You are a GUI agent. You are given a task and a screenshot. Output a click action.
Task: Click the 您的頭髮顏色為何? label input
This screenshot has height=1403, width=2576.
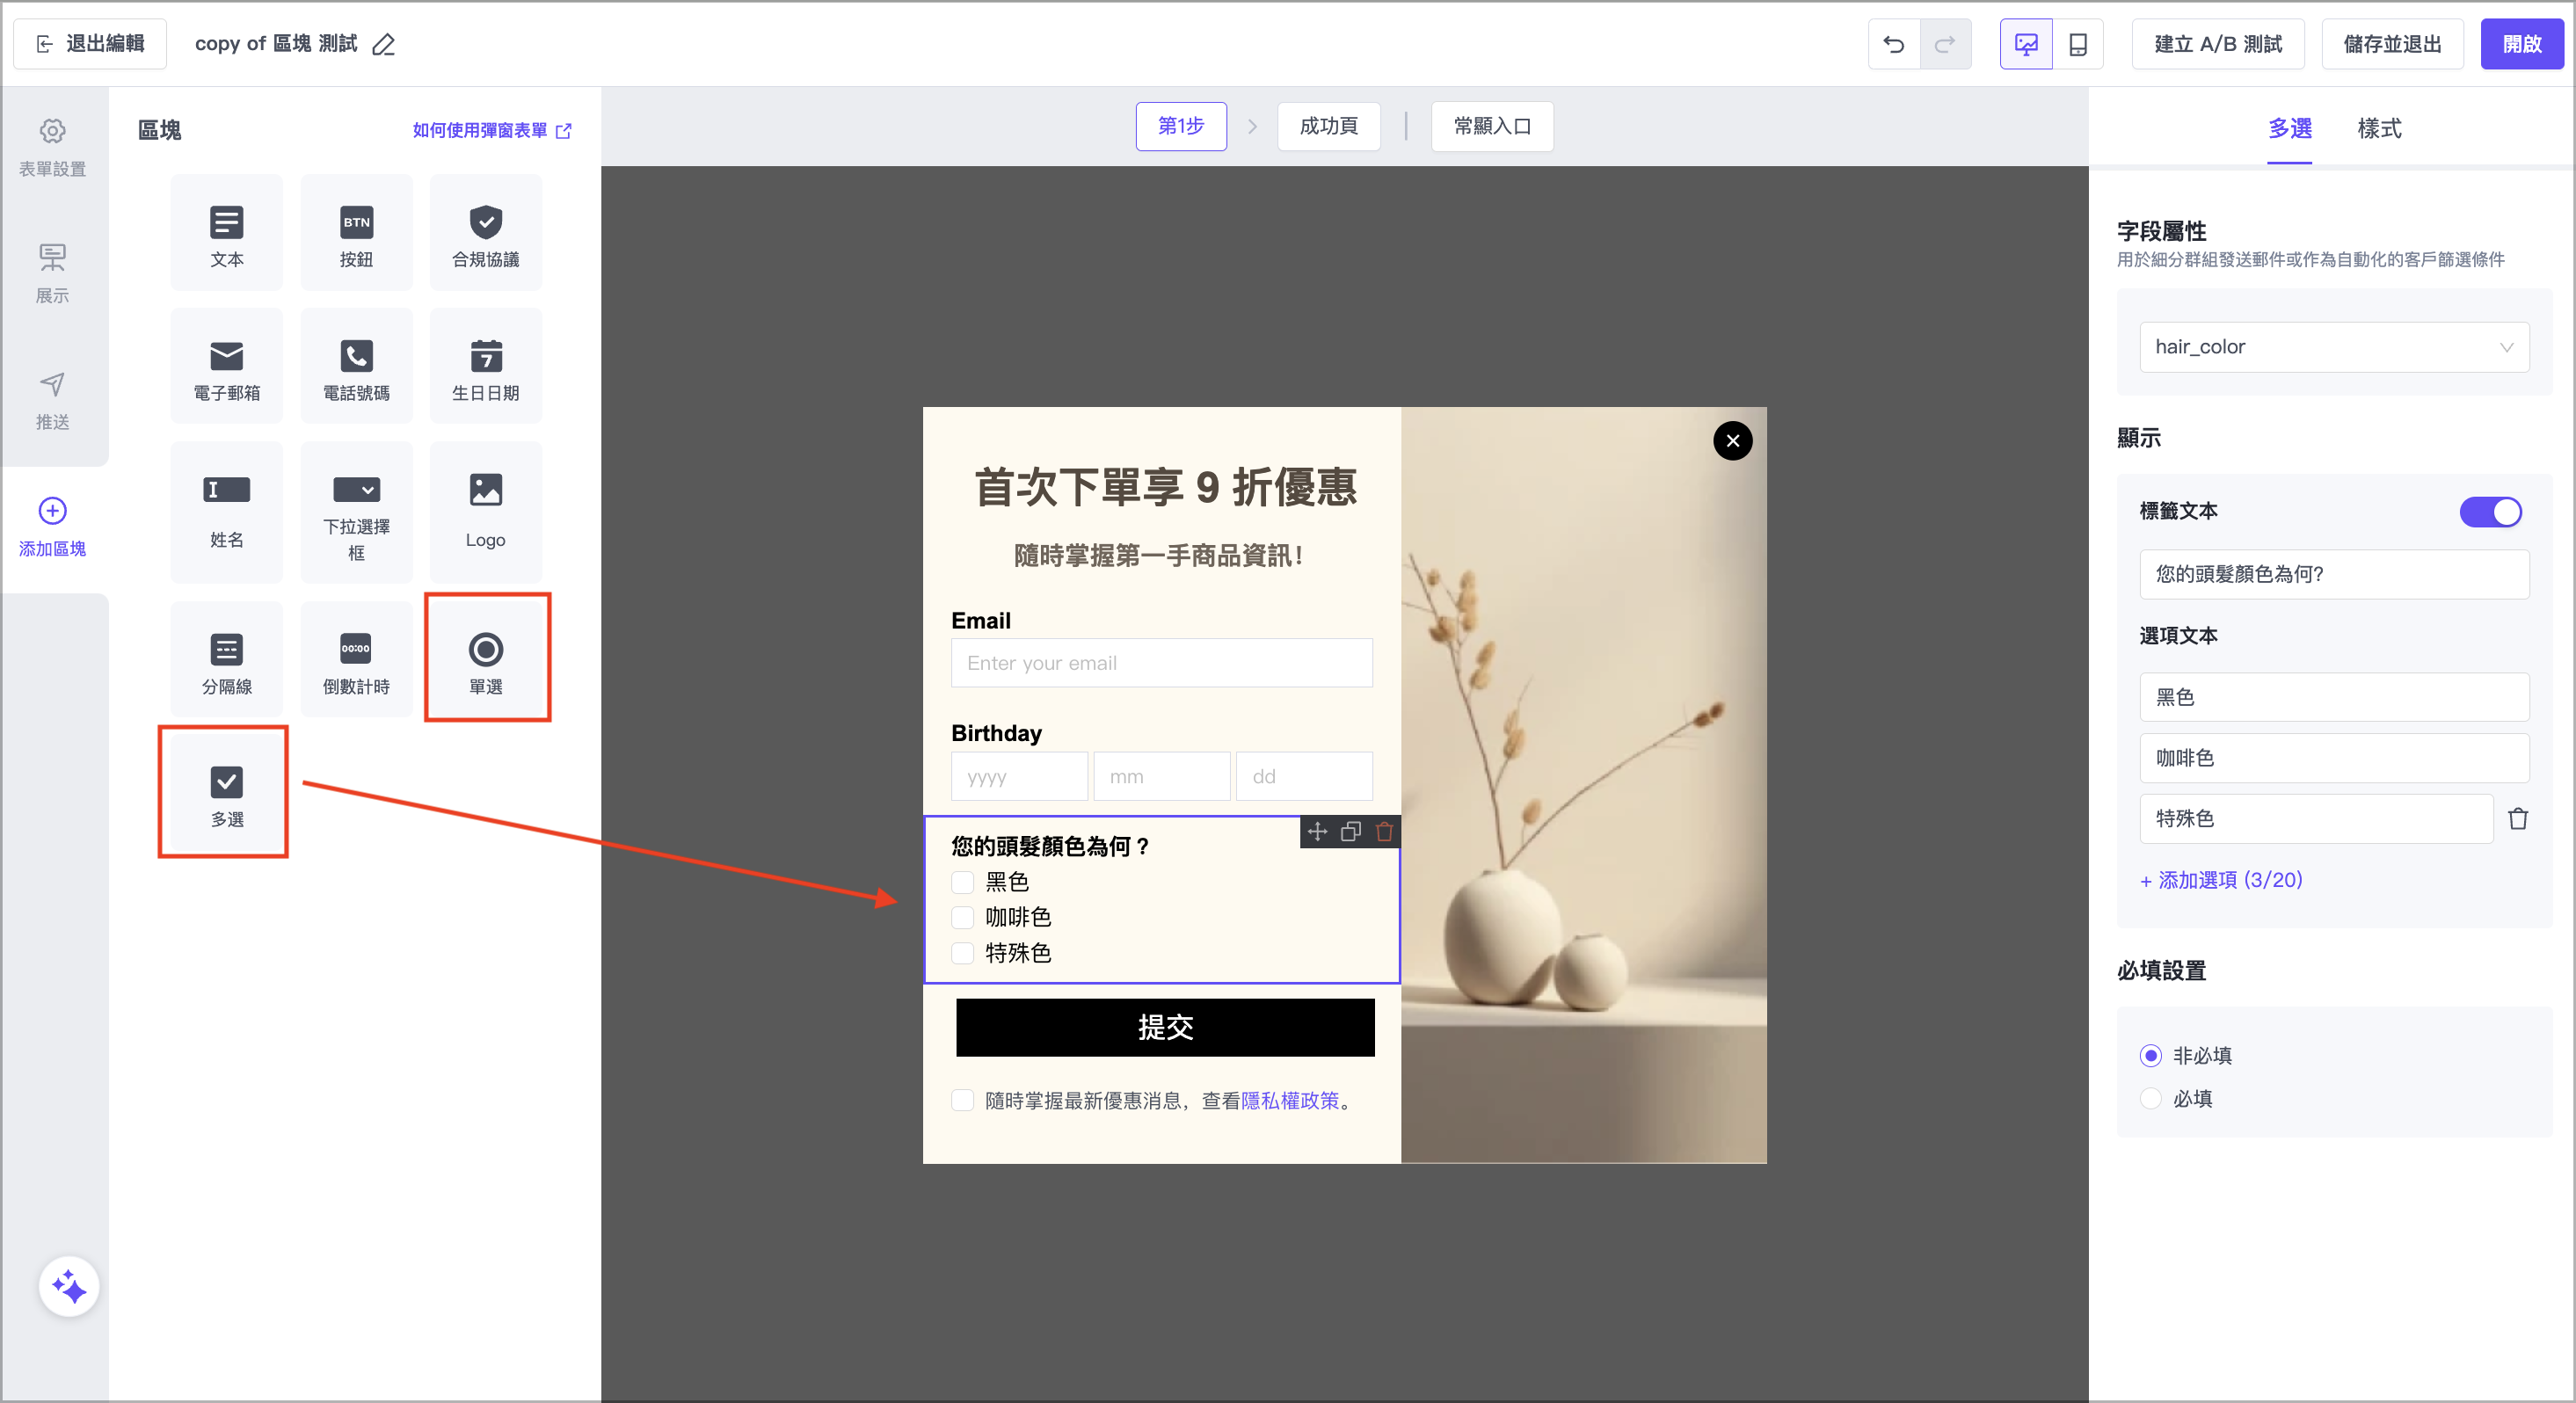point(2333,574)
